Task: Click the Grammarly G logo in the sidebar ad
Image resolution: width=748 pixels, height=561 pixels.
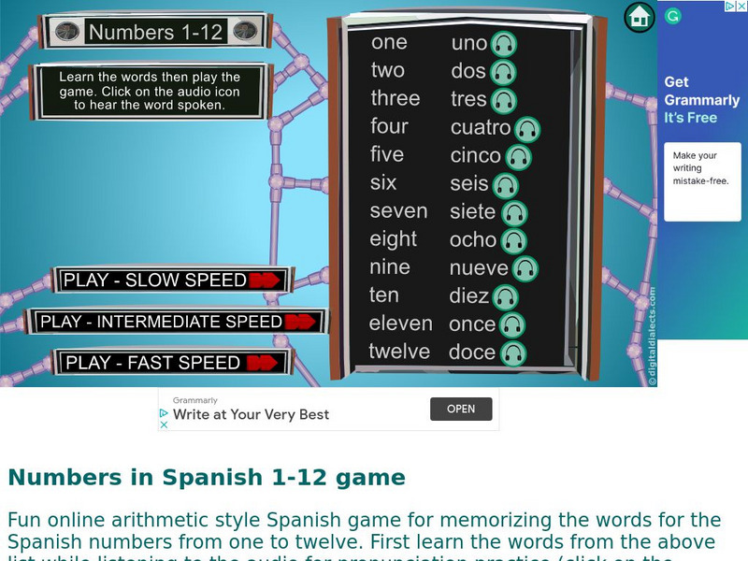Action: click(x=671, y=15)
